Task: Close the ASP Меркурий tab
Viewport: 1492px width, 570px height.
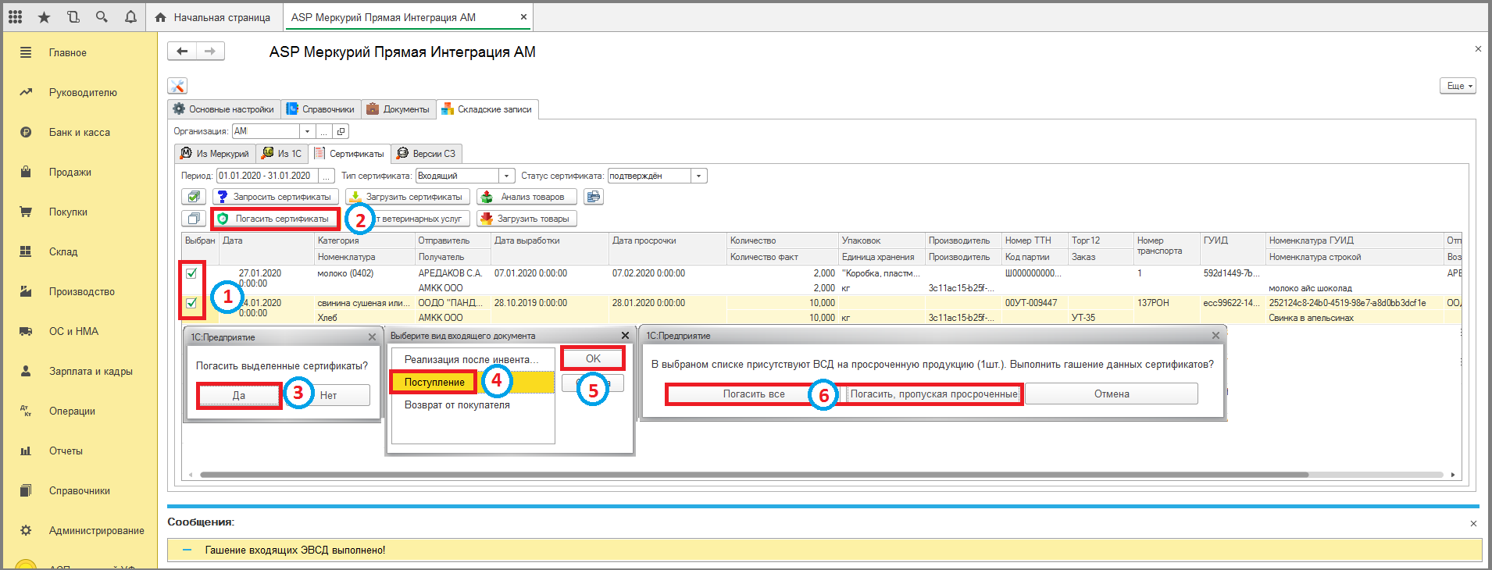Action: point(523,16)
